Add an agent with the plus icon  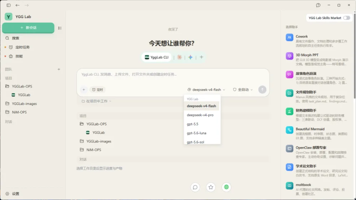[201, 57]
